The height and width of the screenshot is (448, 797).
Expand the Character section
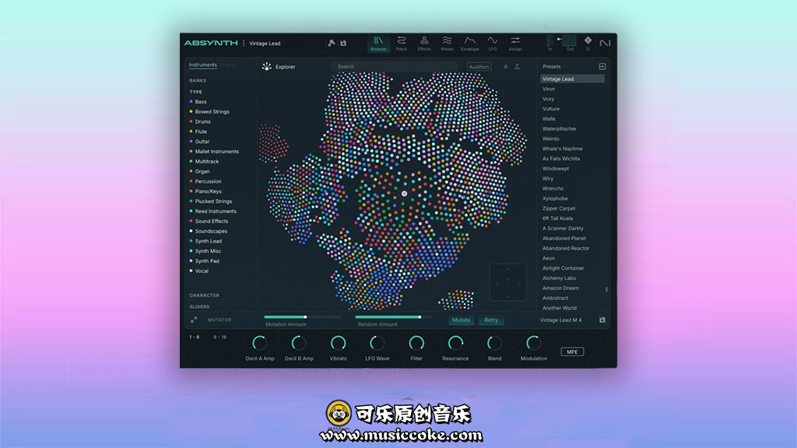pyautogui.click(x=204, y=296)
